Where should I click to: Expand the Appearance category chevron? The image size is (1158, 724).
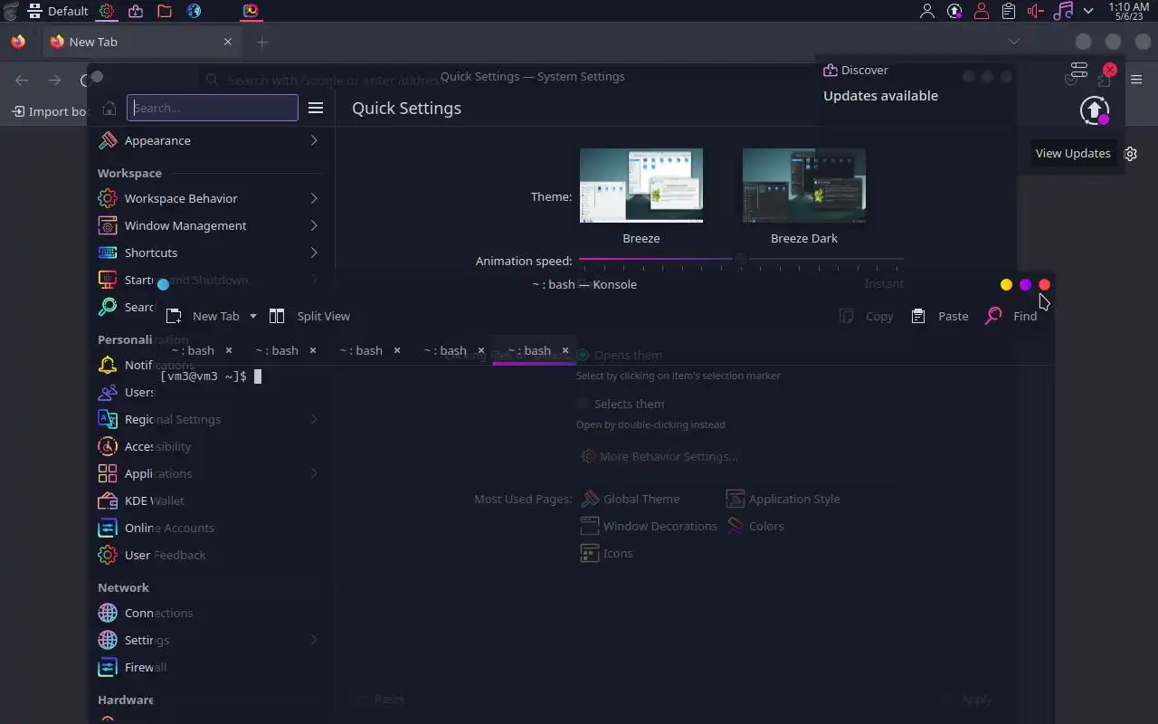click(314, 140)
